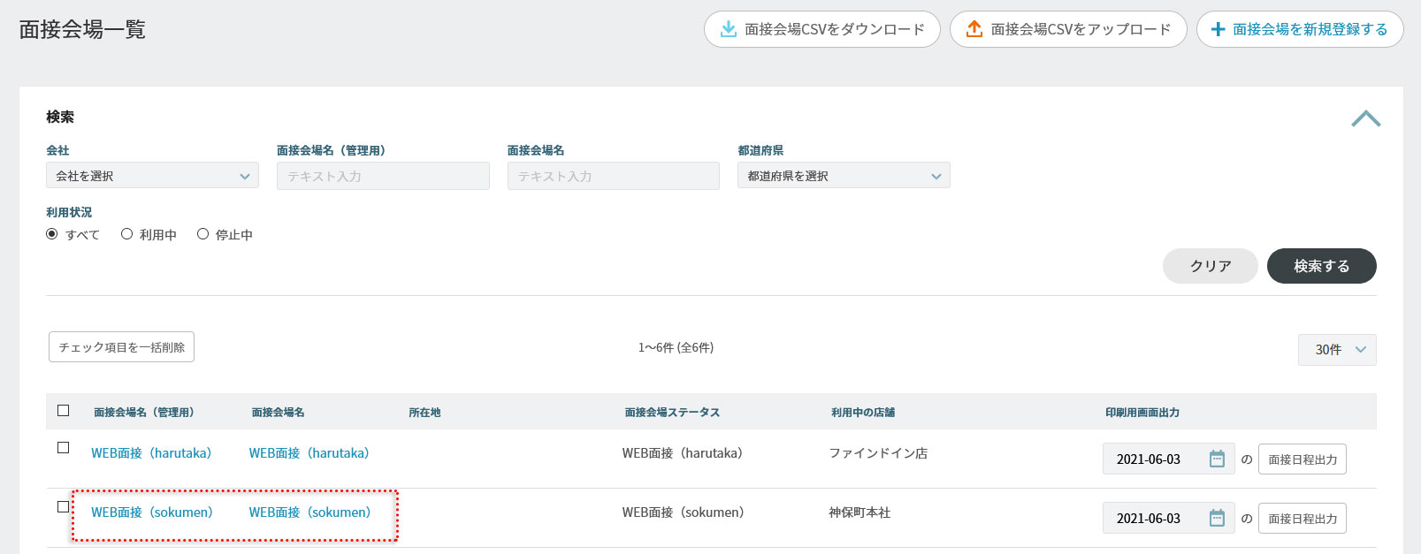1421x554 pixels.
Task: Click the download icon for venue CSV
Action: [x=728, y=29]
